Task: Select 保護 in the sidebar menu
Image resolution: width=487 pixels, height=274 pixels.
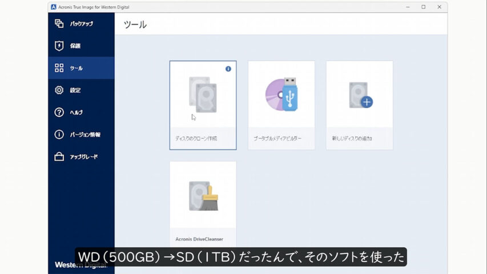Action: (75, 46)
